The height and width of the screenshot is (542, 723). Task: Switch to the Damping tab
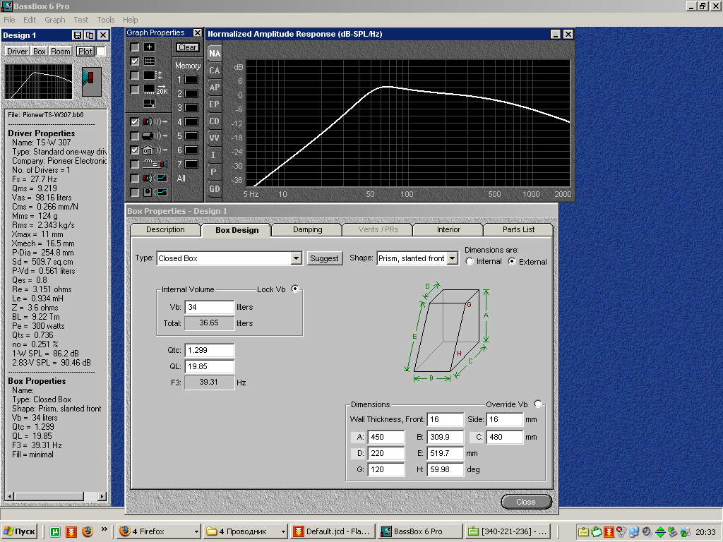307,230
